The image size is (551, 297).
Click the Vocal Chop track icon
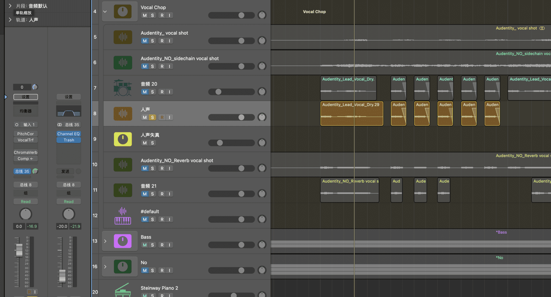click(123, 11)
